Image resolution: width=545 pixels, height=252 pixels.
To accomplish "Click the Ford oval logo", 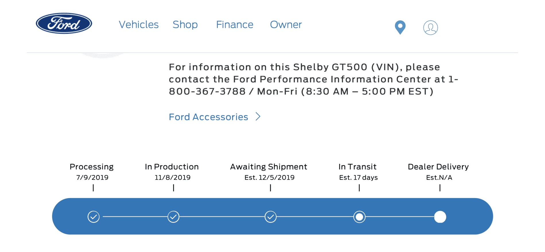I will 64,23.
